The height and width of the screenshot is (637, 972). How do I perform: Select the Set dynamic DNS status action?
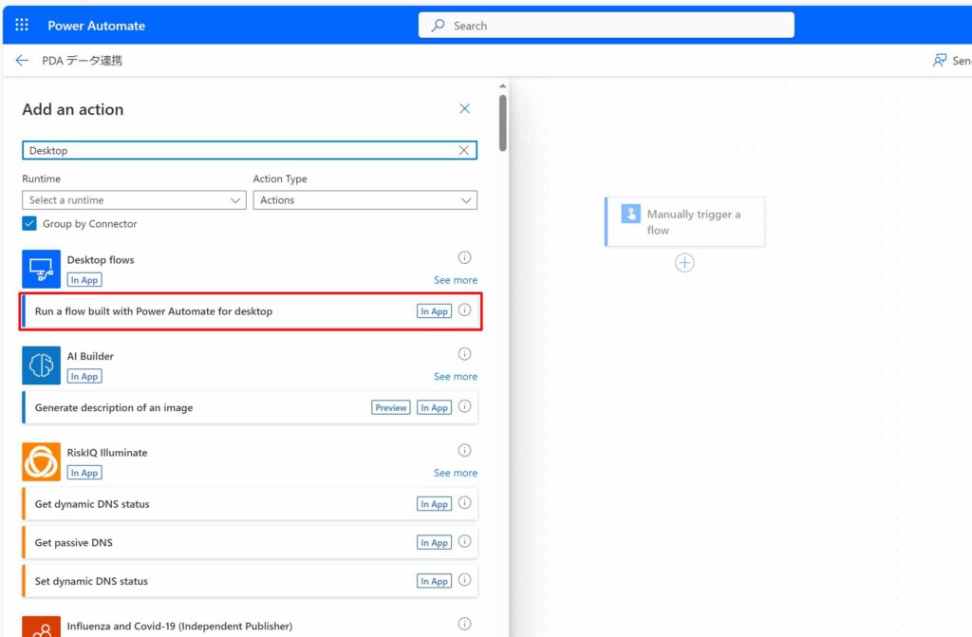coord(250,581)
